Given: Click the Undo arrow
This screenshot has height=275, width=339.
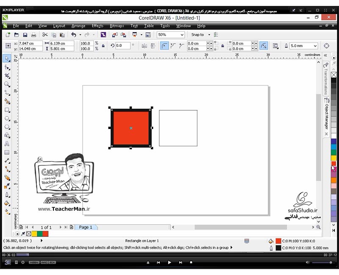Looking at the screenshot, I should 74,35.
